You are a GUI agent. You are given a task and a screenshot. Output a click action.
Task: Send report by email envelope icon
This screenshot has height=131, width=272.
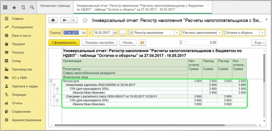click(x=142, y=43)
